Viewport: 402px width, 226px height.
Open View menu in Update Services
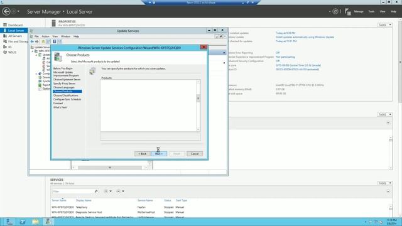(x=55, y=36)
